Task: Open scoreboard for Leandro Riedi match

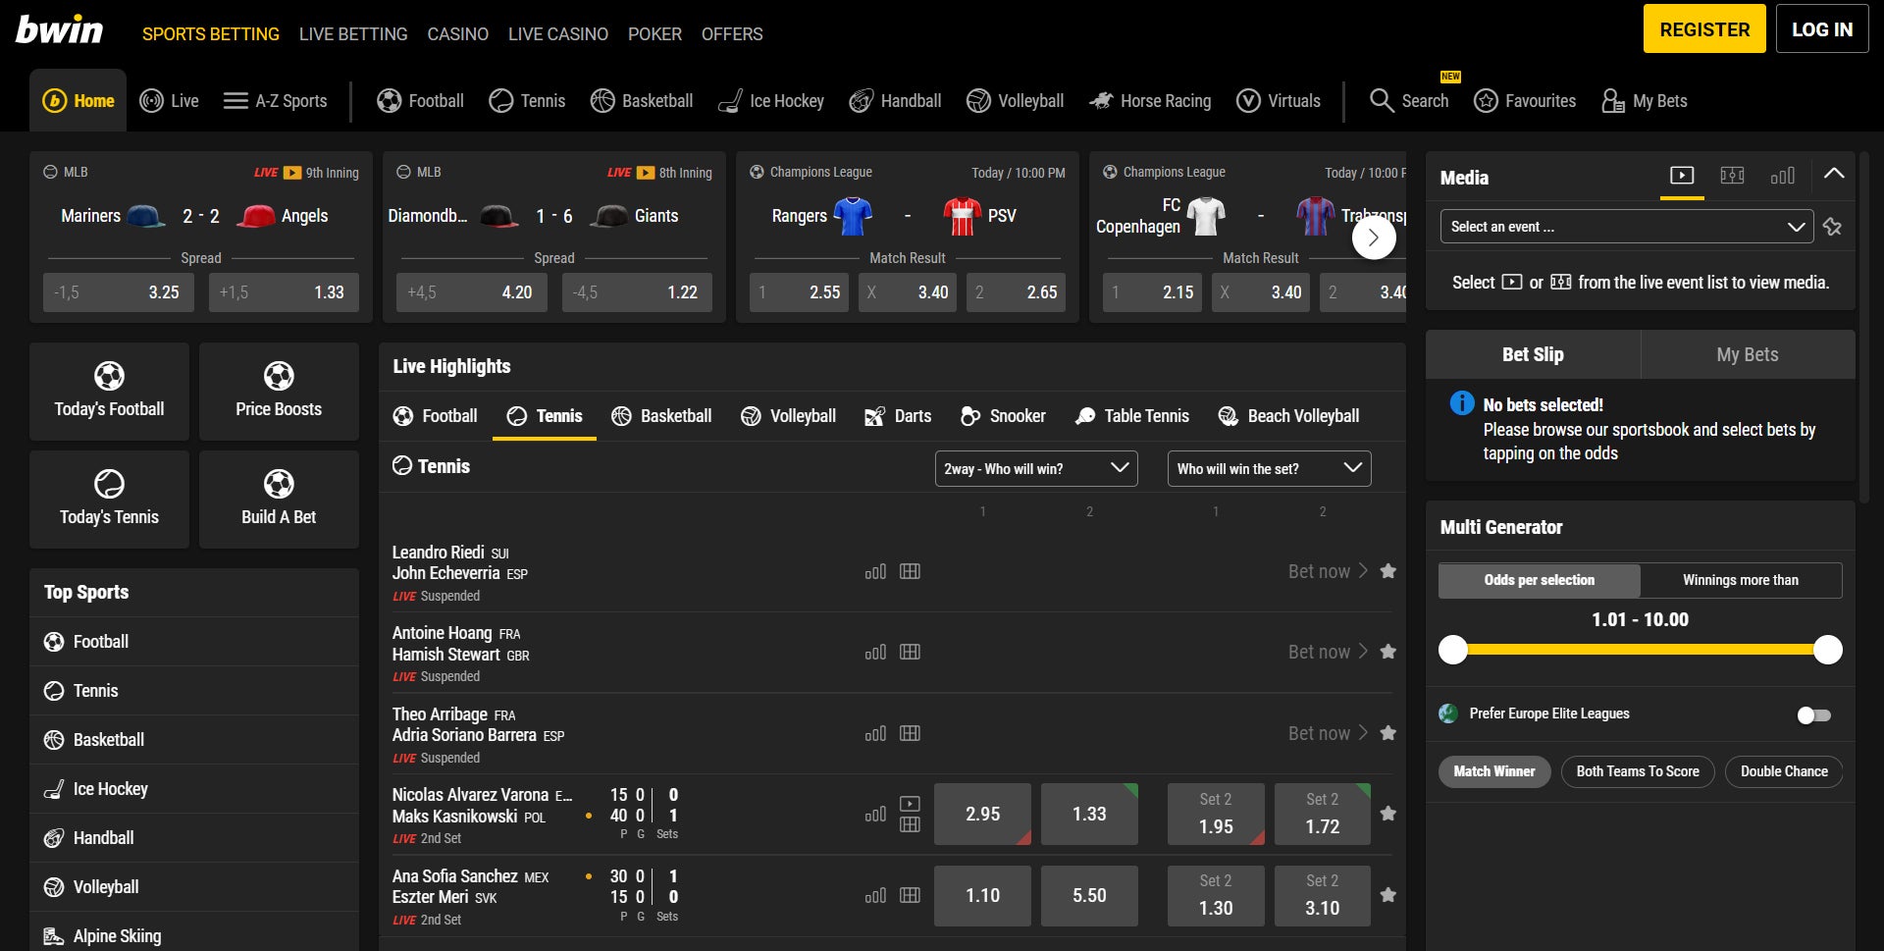Action: tap(910, 571)
